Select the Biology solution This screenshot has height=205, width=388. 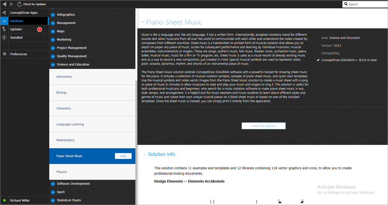92,93
